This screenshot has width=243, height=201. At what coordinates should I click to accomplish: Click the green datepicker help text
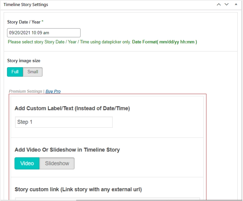[x=69, y=42]
